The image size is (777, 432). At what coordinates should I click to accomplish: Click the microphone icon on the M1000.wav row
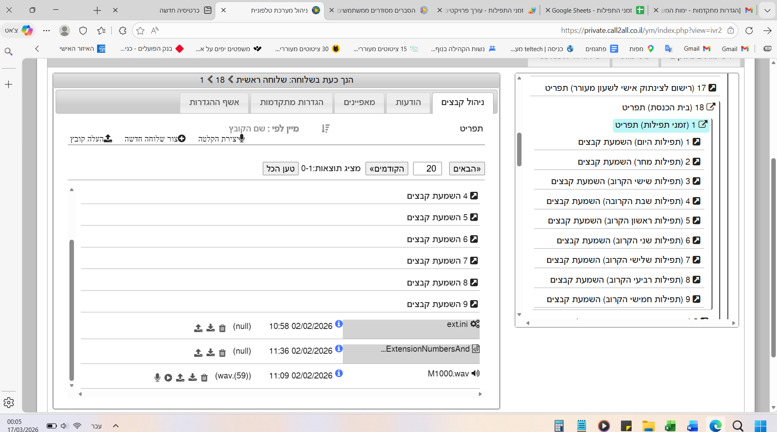tap(157, 378)
